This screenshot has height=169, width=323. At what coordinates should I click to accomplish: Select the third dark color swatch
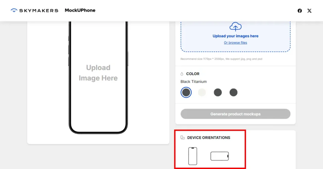point(218,92)
